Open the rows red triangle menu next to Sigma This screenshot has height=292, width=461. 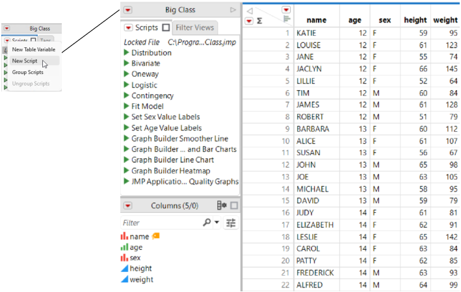pos(249,21)
